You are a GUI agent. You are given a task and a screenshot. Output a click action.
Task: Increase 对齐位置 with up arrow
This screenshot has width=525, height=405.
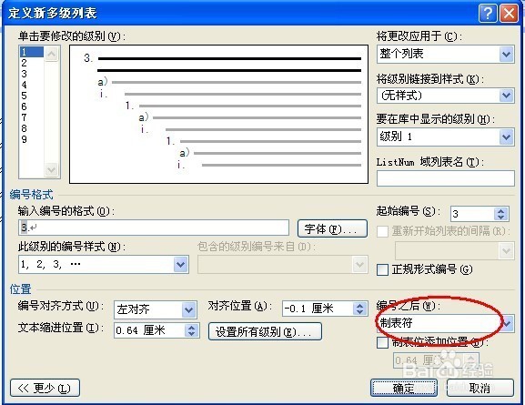360,306
